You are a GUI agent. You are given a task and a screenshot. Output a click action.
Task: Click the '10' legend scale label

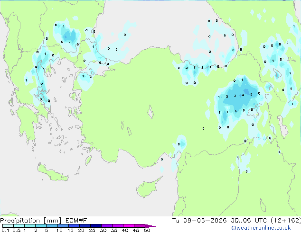59,230
